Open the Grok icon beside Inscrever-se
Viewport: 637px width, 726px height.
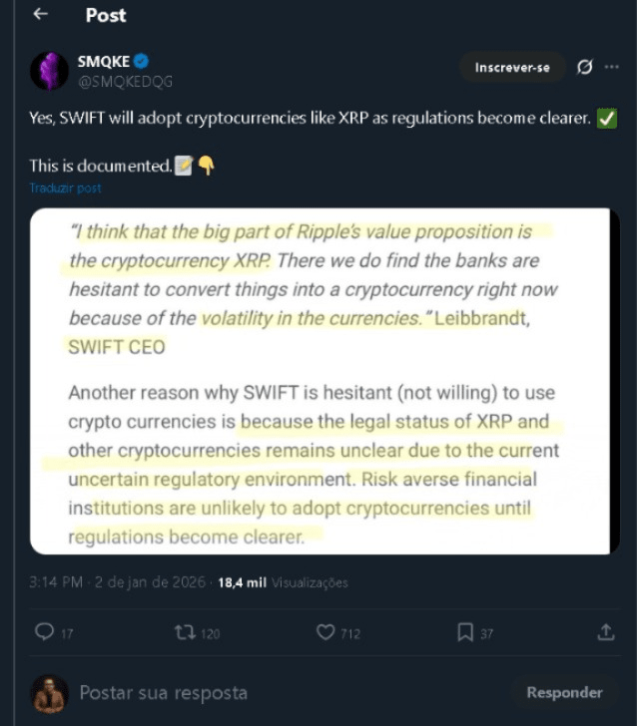coord(585,67)
